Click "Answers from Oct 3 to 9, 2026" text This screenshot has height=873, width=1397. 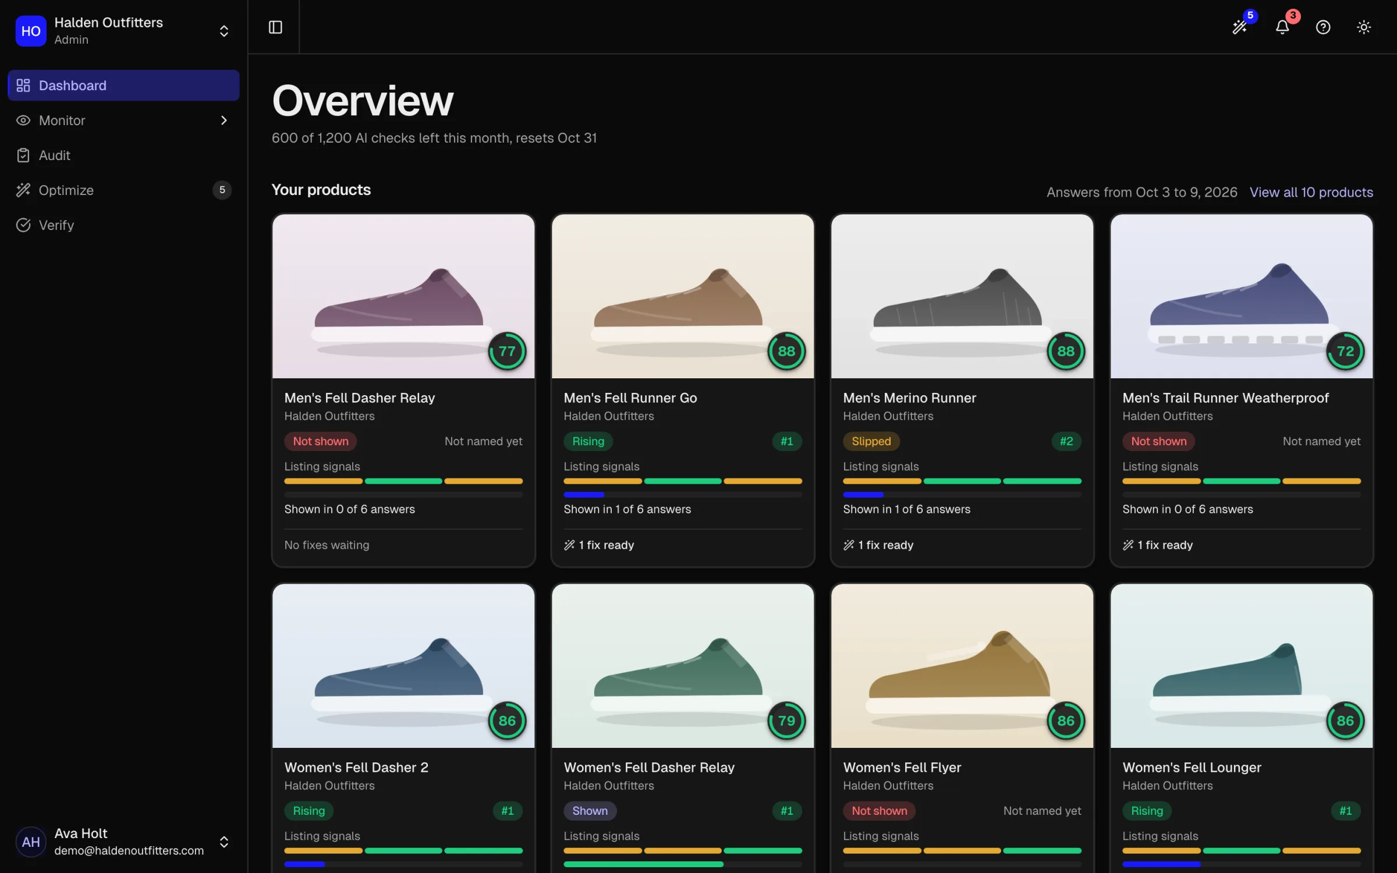point(1141,192)
